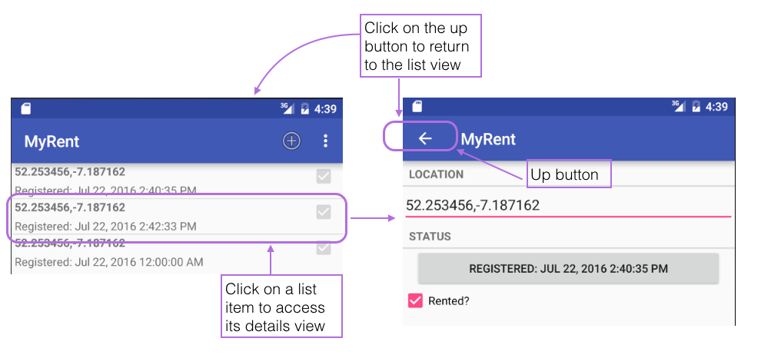Open list item Registered Jul 22, 2016 2:40:35 PM
The image size is (761, 358).
point(177,181)
